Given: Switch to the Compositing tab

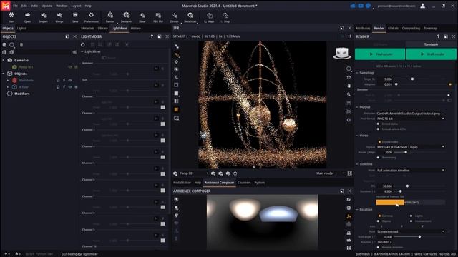Looking at the screenshot, I should tap(411, 29).
